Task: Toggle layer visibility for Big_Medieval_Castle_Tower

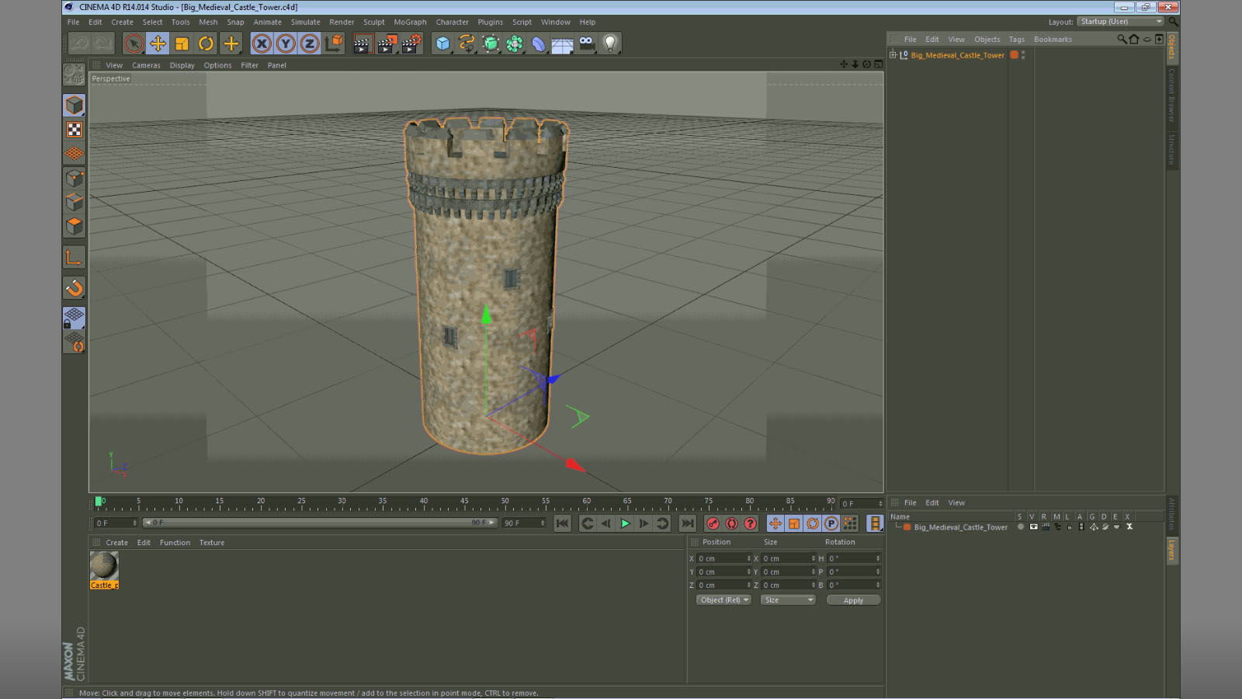Action: [x=1033, y=527]
